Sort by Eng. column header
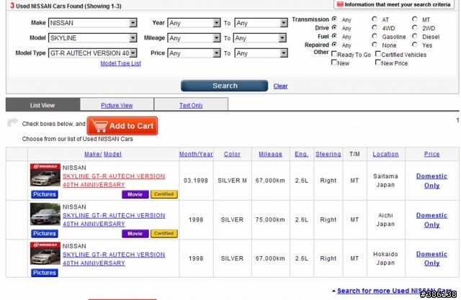The image size is (461, 300). click(302, 154)
